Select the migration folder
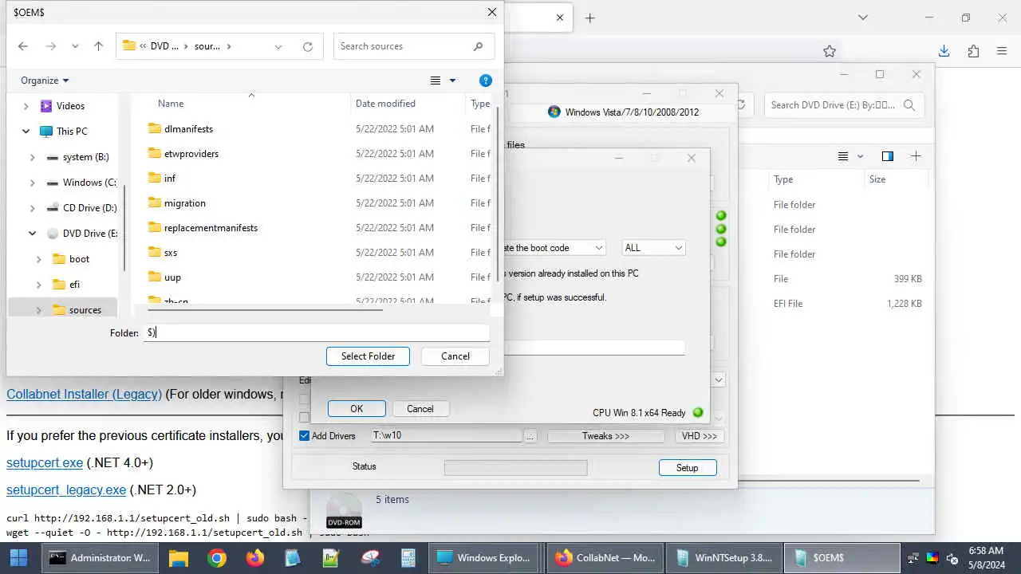Screen dimensions: 1021x574 pos(184,203)
